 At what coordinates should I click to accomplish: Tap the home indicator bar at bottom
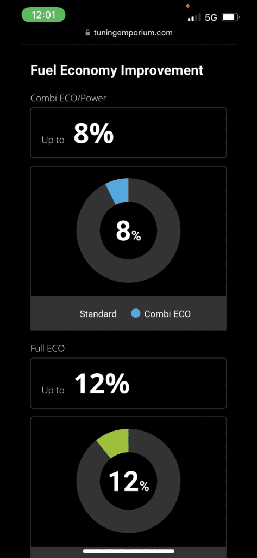pos(128,551)
